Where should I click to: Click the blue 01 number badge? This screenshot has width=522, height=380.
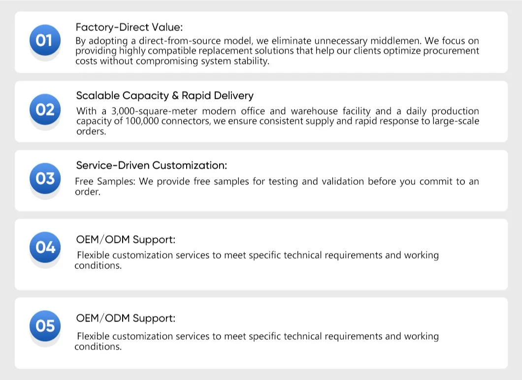coord(45,40)
